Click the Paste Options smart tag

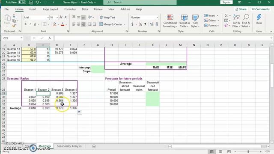(x=80, y=112)
